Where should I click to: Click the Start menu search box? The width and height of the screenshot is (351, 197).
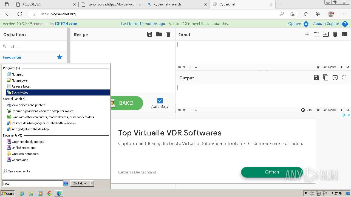click(x=33, y=184)
